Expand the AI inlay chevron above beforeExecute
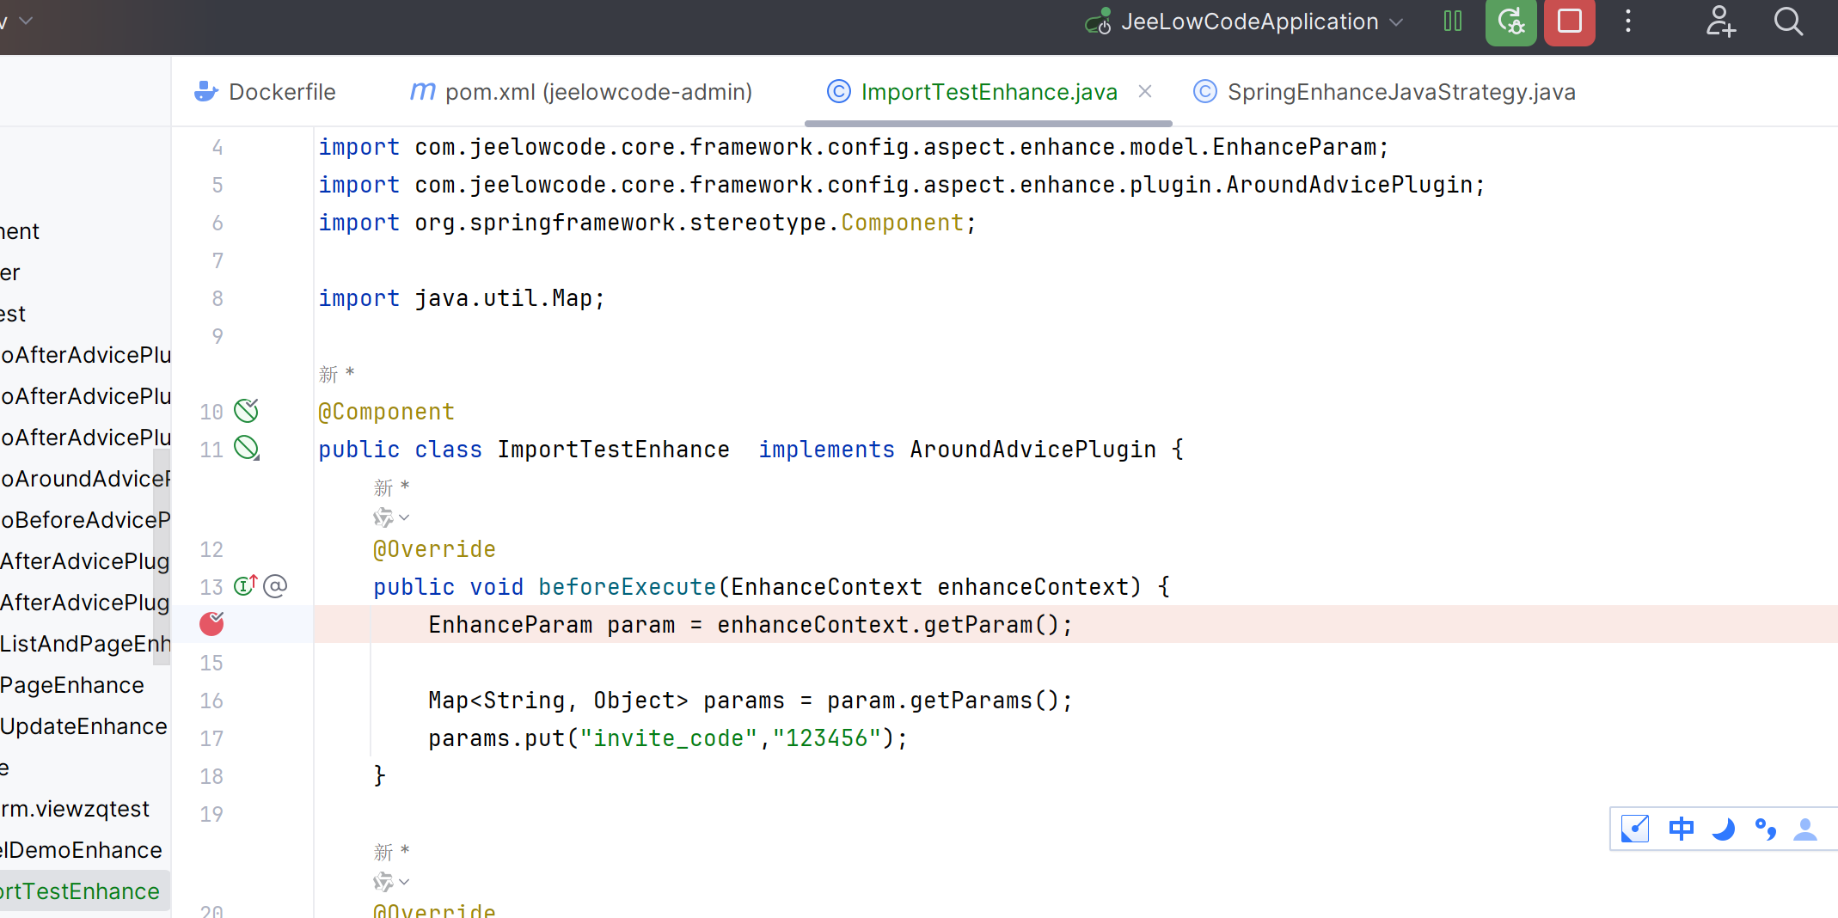 pyautogui.click(x=404, y=517)
